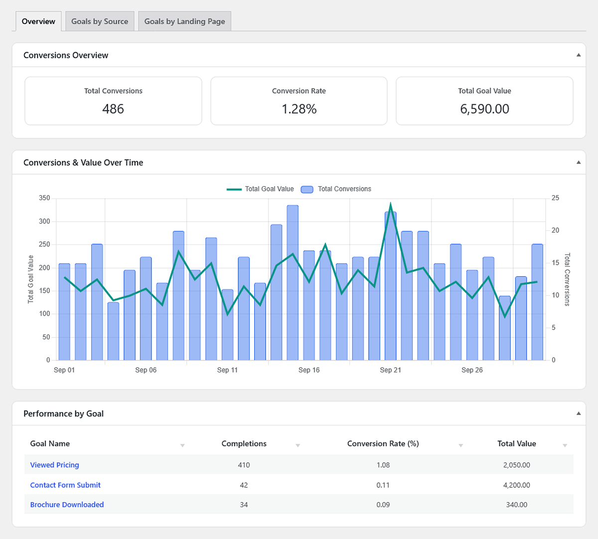Click the 410 completions cell
Screen dimensions: 598x539
(x=244, y=465)
